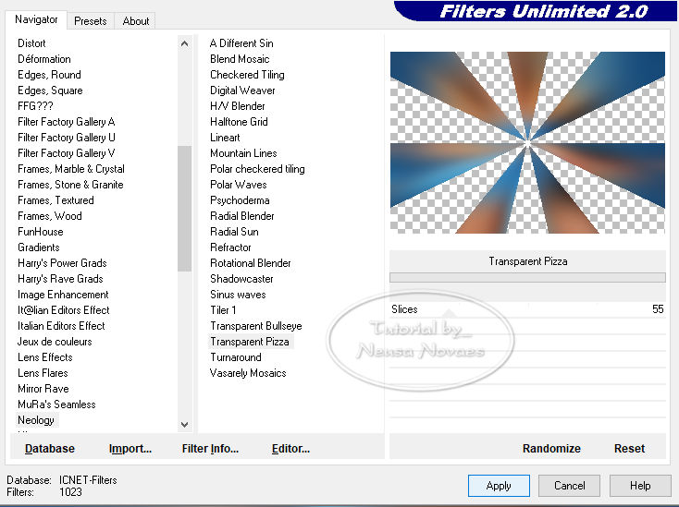The image size is (679, 507).
Task: Choose the H/V Blender filter
Action: tap(238, 106)
